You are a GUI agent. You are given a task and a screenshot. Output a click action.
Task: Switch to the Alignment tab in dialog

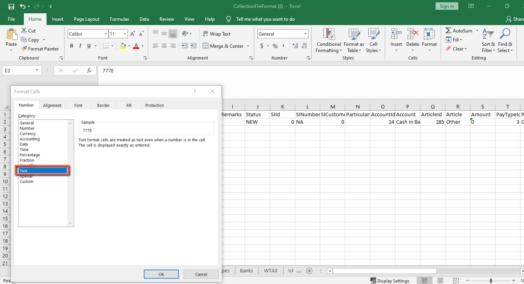point(52,105)
